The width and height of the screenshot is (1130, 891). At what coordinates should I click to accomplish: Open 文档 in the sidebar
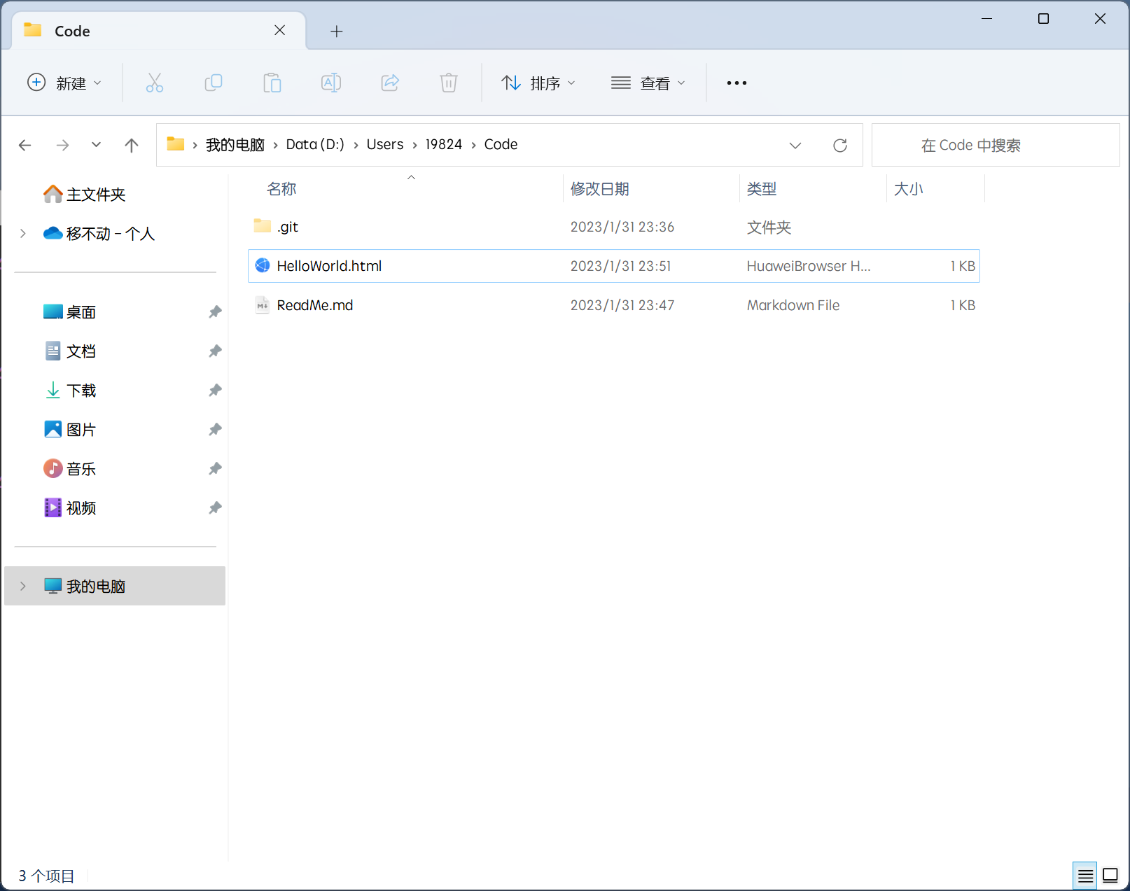81,351
